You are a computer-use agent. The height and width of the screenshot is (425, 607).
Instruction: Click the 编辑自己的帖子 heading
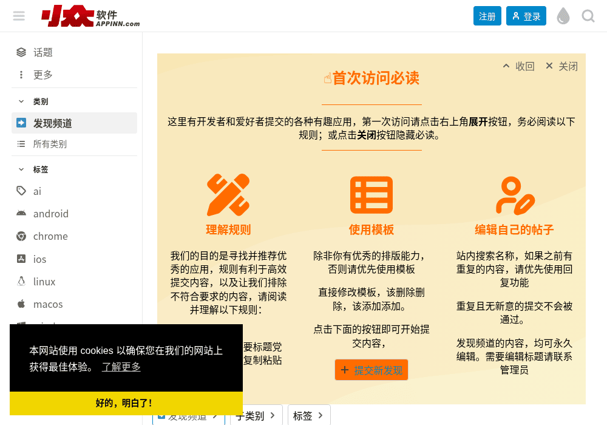[x=514, y=229]
